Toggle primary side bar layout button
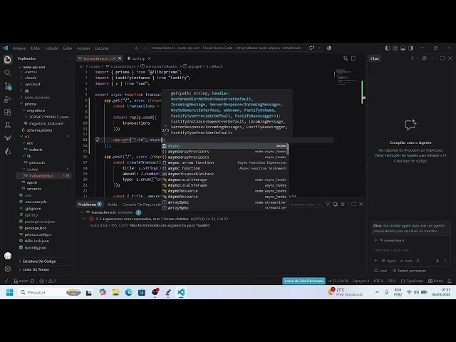Screen dimensions: 456x342 coord(388,48)
